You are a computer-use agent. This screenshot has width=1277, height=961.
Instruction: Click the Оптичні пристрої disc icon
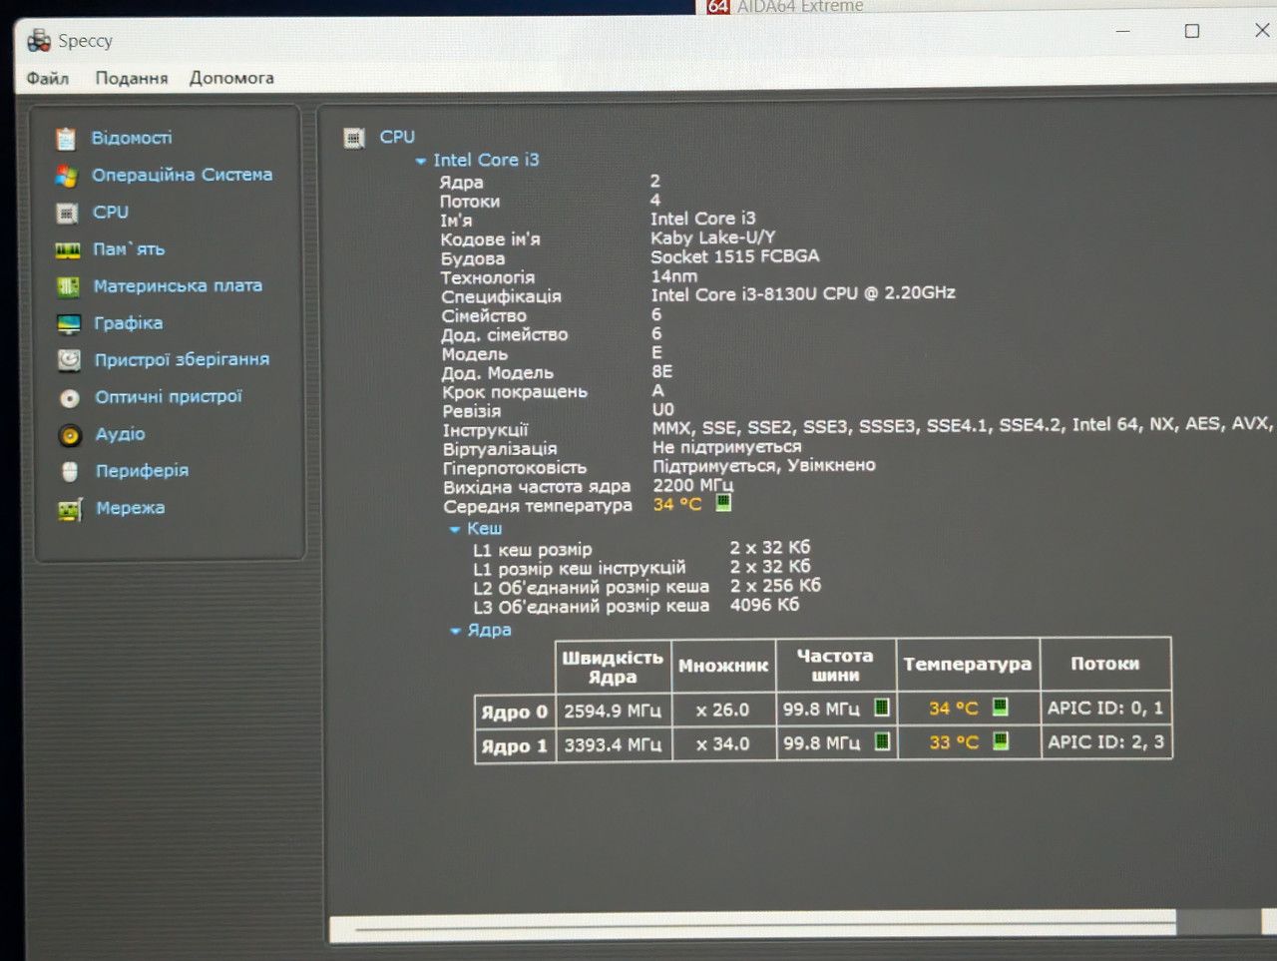click(70, 398)
